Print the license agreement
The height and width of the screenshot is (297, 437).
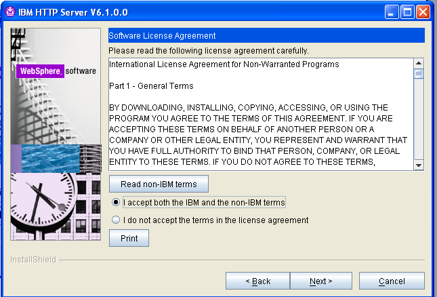129,238
